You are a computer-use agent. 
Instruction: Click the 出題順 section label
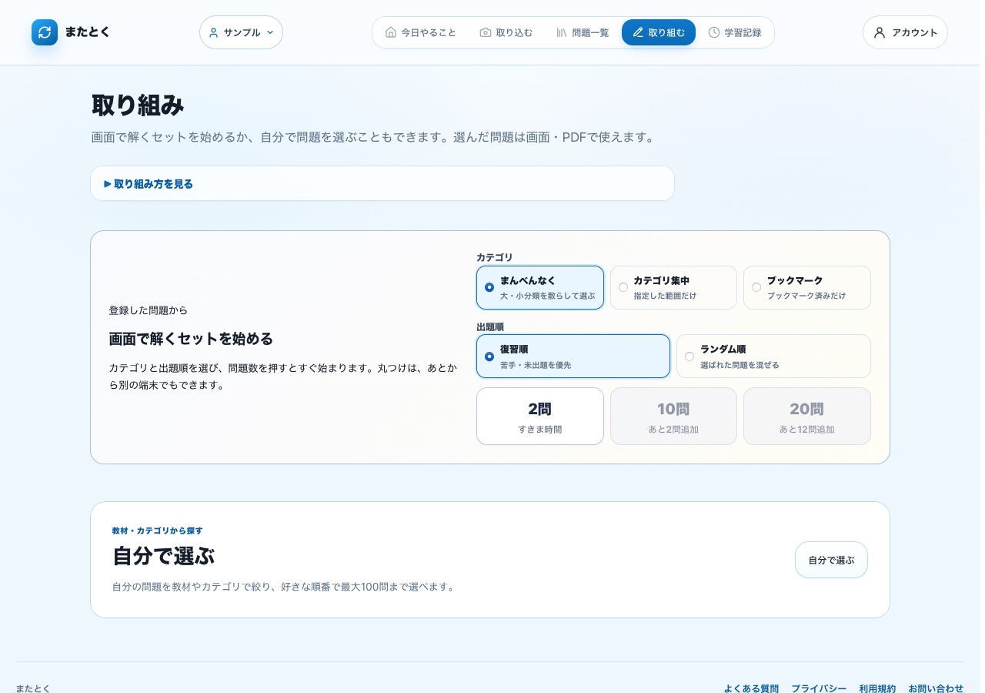click(490, 326)
